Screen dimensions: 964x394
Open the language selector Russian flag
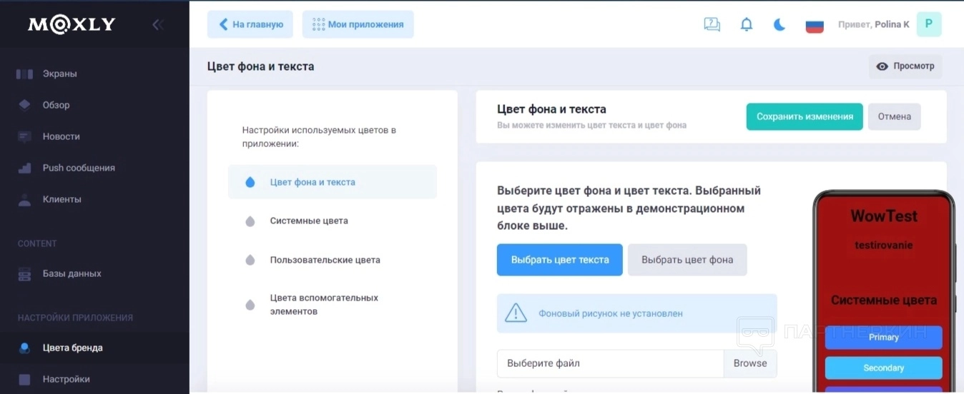(x=815, y=26)
